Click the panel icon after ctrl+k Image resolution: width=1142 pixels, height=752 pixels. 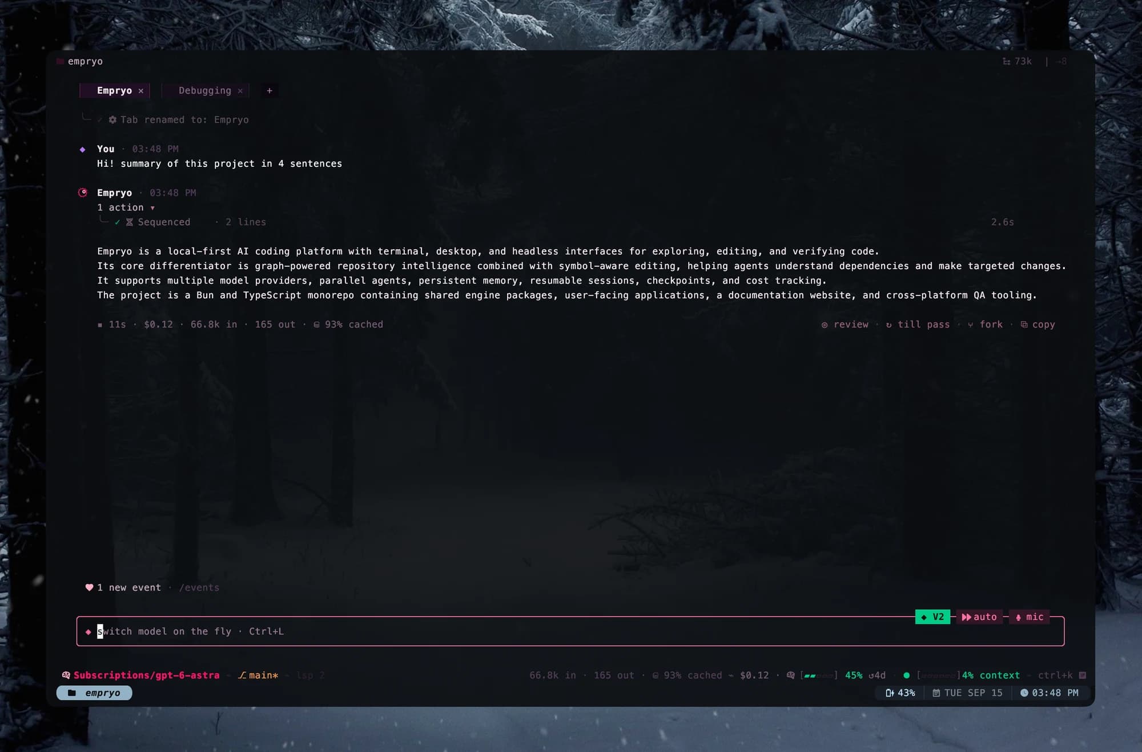1082,675
